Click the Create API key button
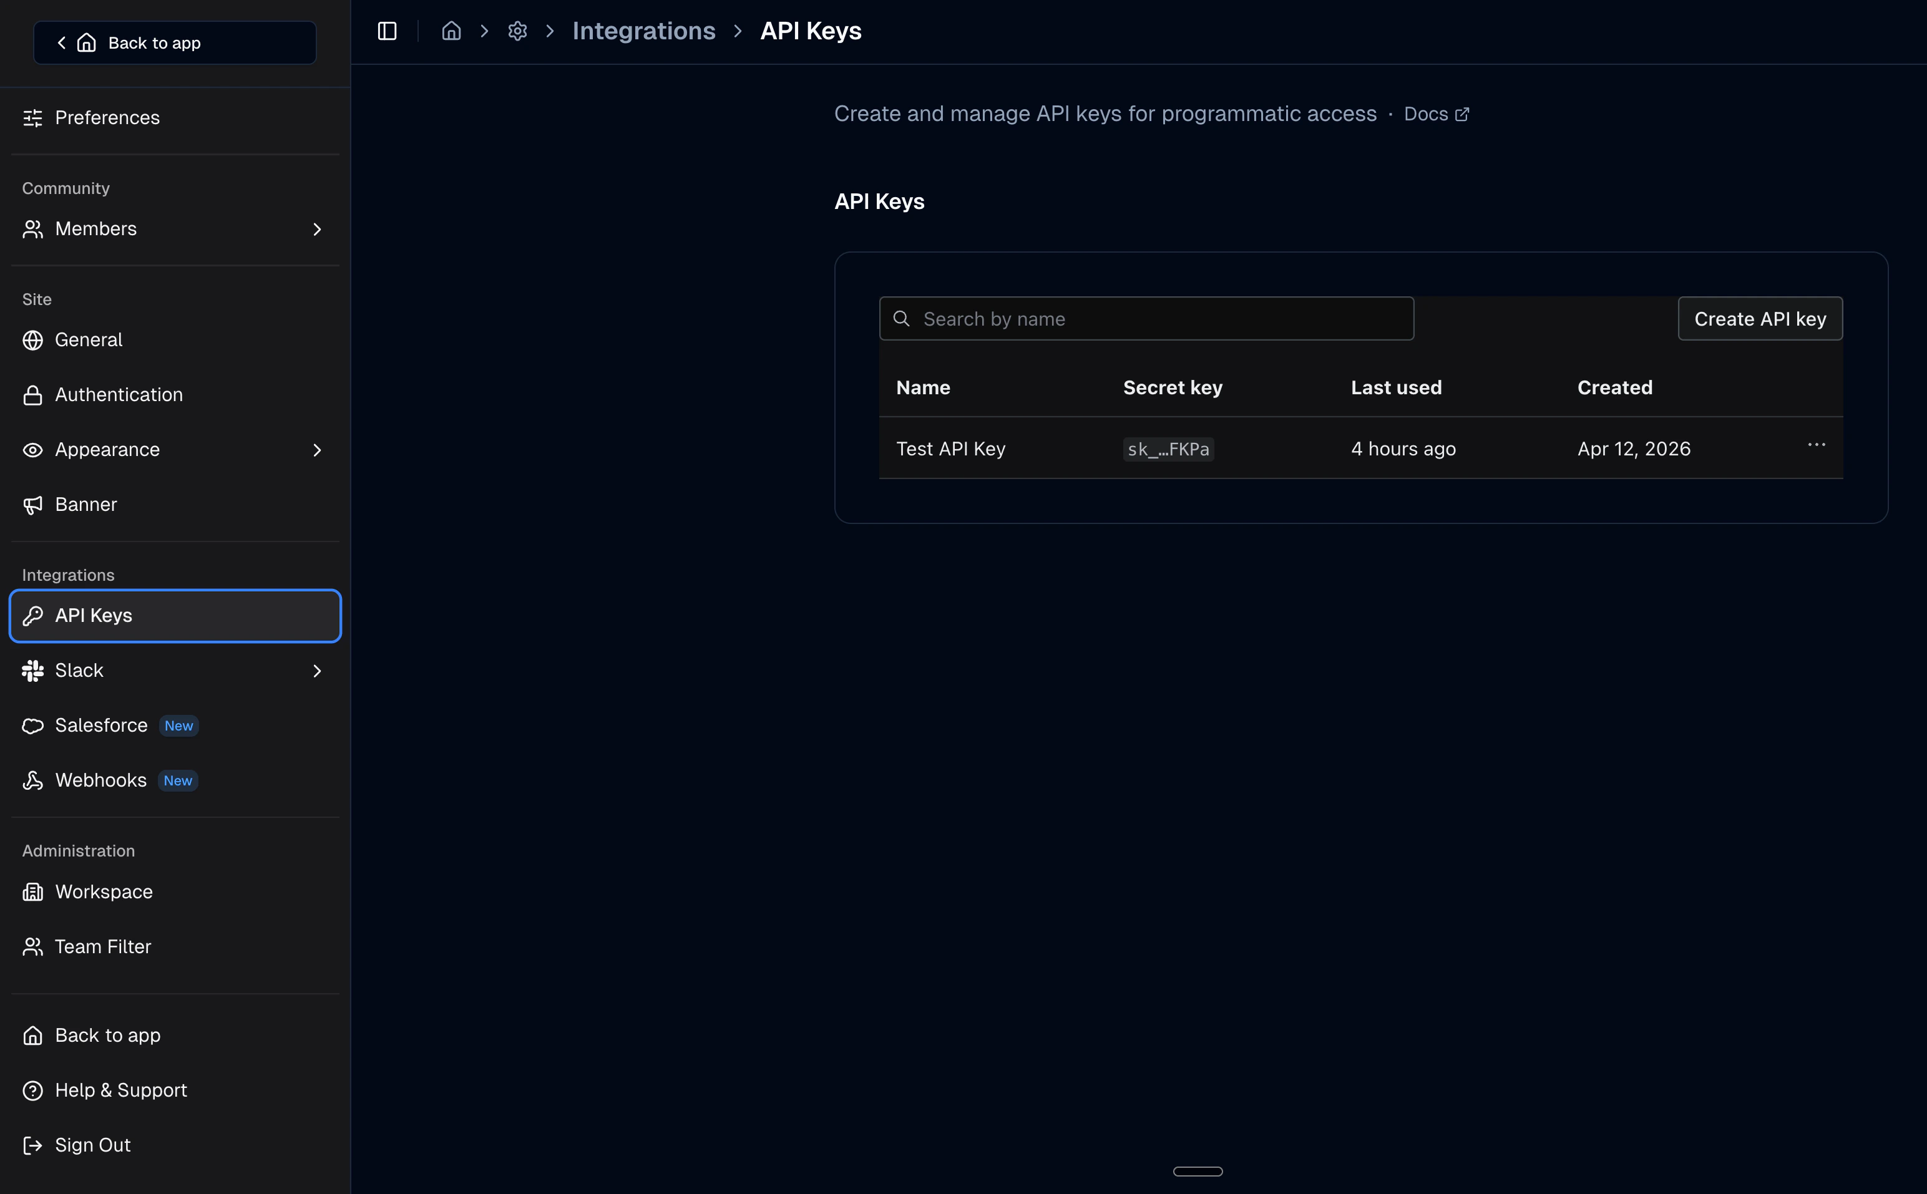Screen dimensions: 1927x1194 pyautogui.click(x=1760, y=318)
